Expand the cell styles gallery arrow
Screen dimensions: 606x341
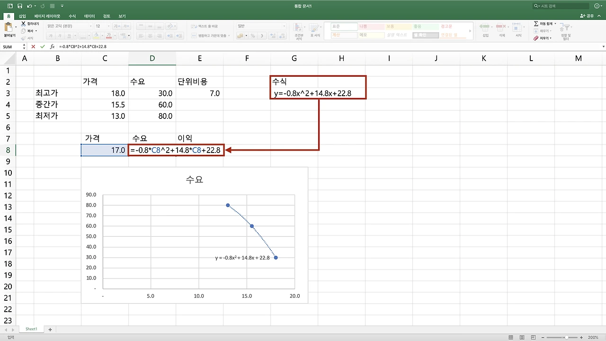tap(471, 31)
